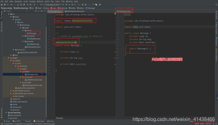This screenshot has height=125, width=218.
Task: Select KafkaReceiver in the project tree
Action: point(34,39)
